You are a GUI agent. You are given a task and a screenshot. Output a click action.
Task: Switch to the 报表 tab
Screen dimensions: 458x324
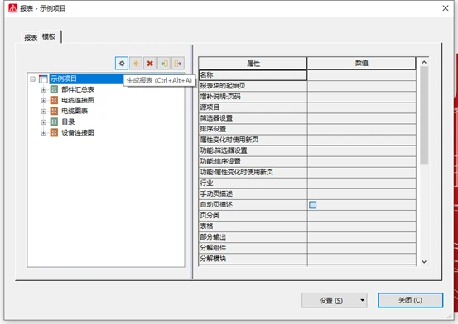tap(31, 37)
